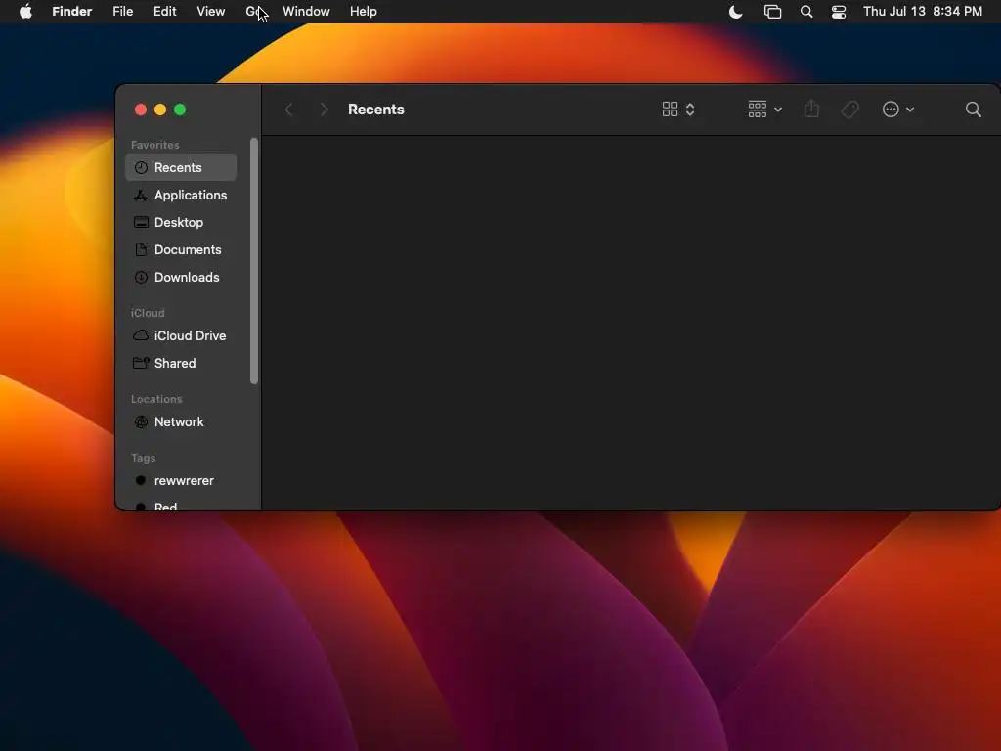Click the Locations section header
The image size is (1001, 751).
156,399
